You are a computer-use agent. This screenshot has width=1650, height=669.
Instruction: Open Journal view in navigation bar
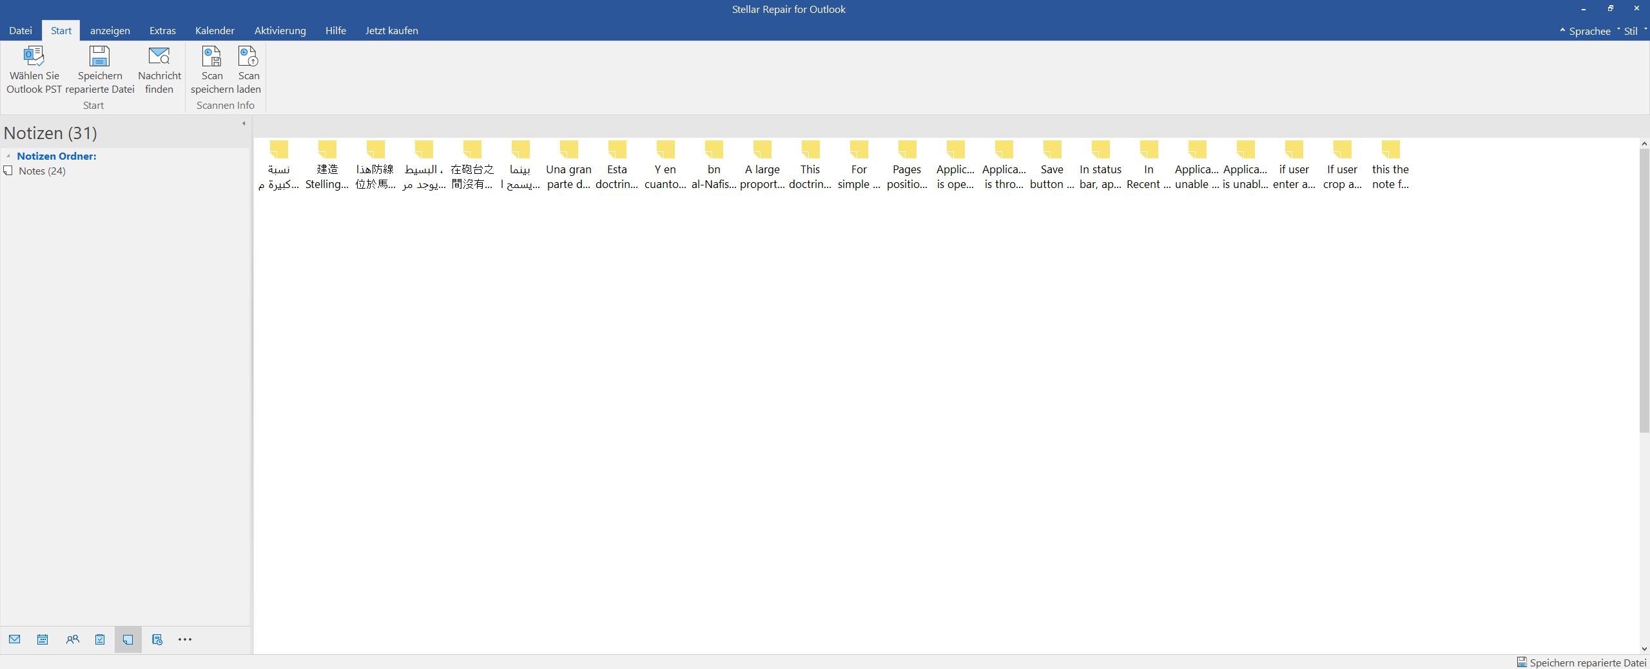coord(157,639)
